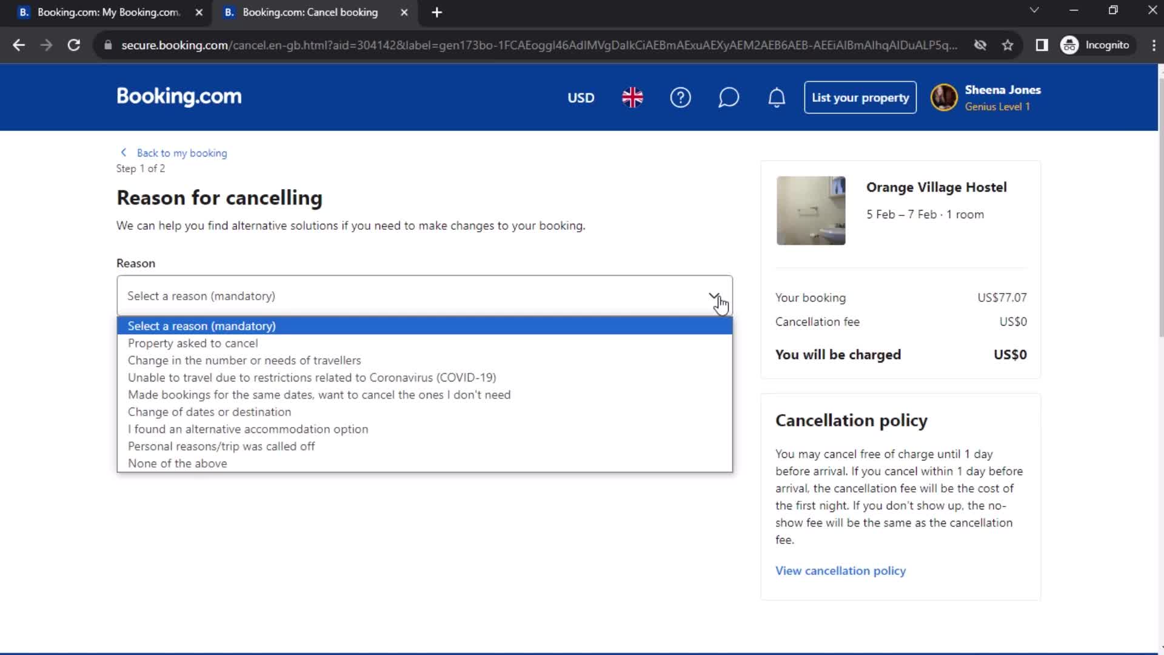Open messages chat bubble icon
The width and height of the screenshot is (1164, 655).
coord(728,98)
